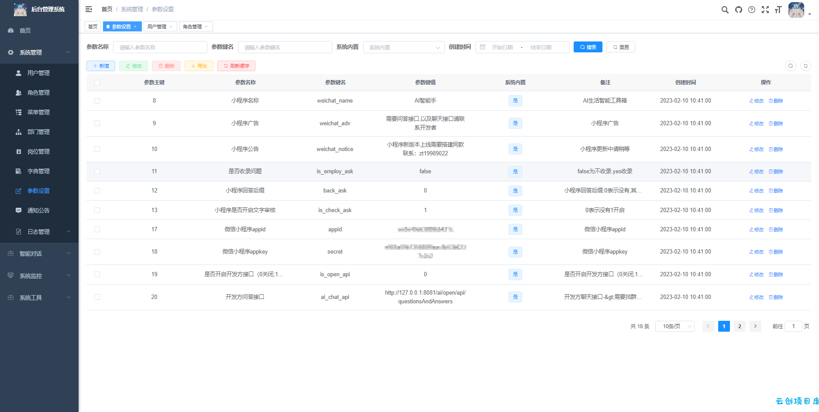This screenshot has width=819, height=412.
Task: Click the 新增 button
Action: [101, 66]
